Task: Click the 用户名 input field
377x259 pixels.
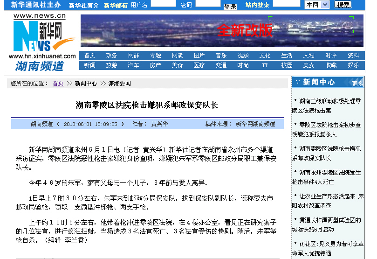Action: (163, 4)
